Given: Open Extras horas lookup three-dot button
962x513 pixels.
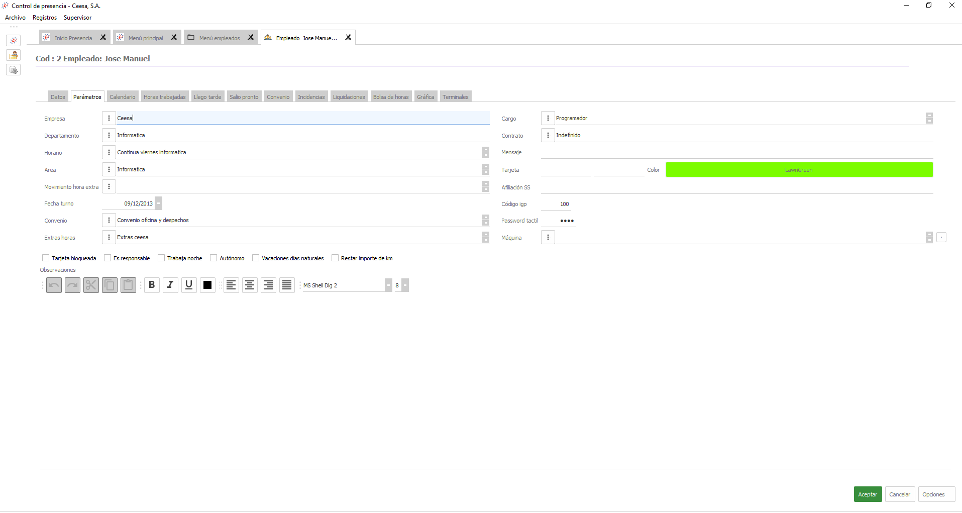Looking at the screenshot, I should pos(109,237).
